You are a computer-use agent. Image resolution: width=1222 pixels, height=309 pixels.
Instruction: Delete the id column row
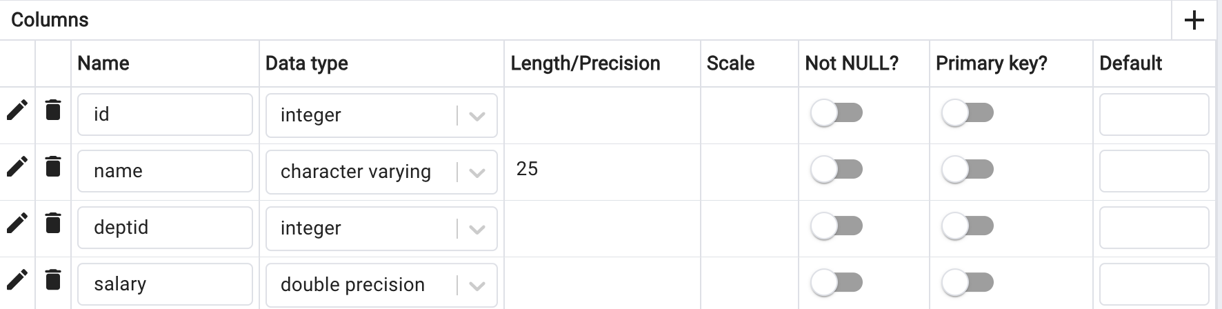[53, 110]
